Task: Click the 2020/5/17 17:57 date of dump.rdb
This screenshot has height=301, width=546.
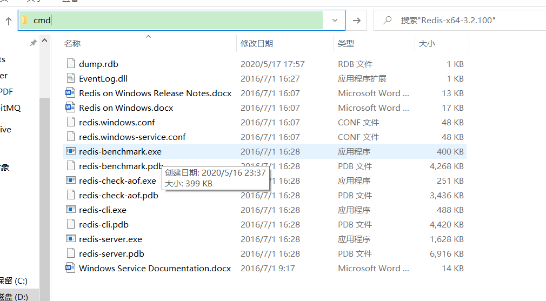Action: tap(272, 64)
